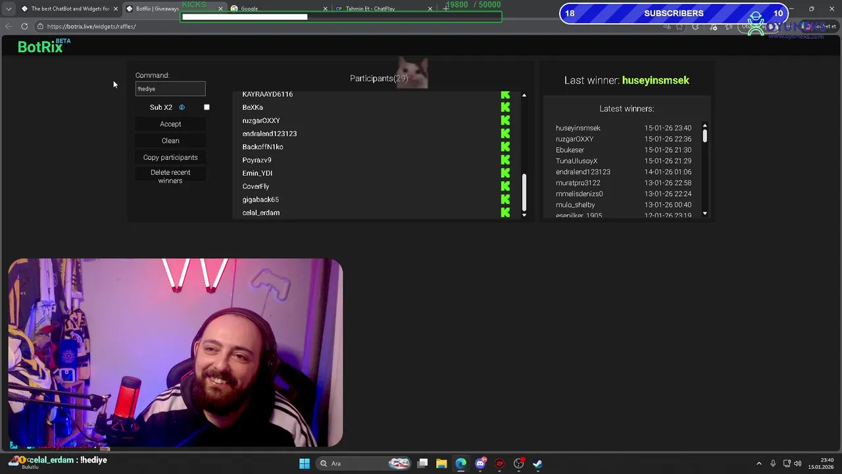Click the Kick icon beside Poyrazv9
The width and height of the screenshot is (842, 474).
coord(505,160)
